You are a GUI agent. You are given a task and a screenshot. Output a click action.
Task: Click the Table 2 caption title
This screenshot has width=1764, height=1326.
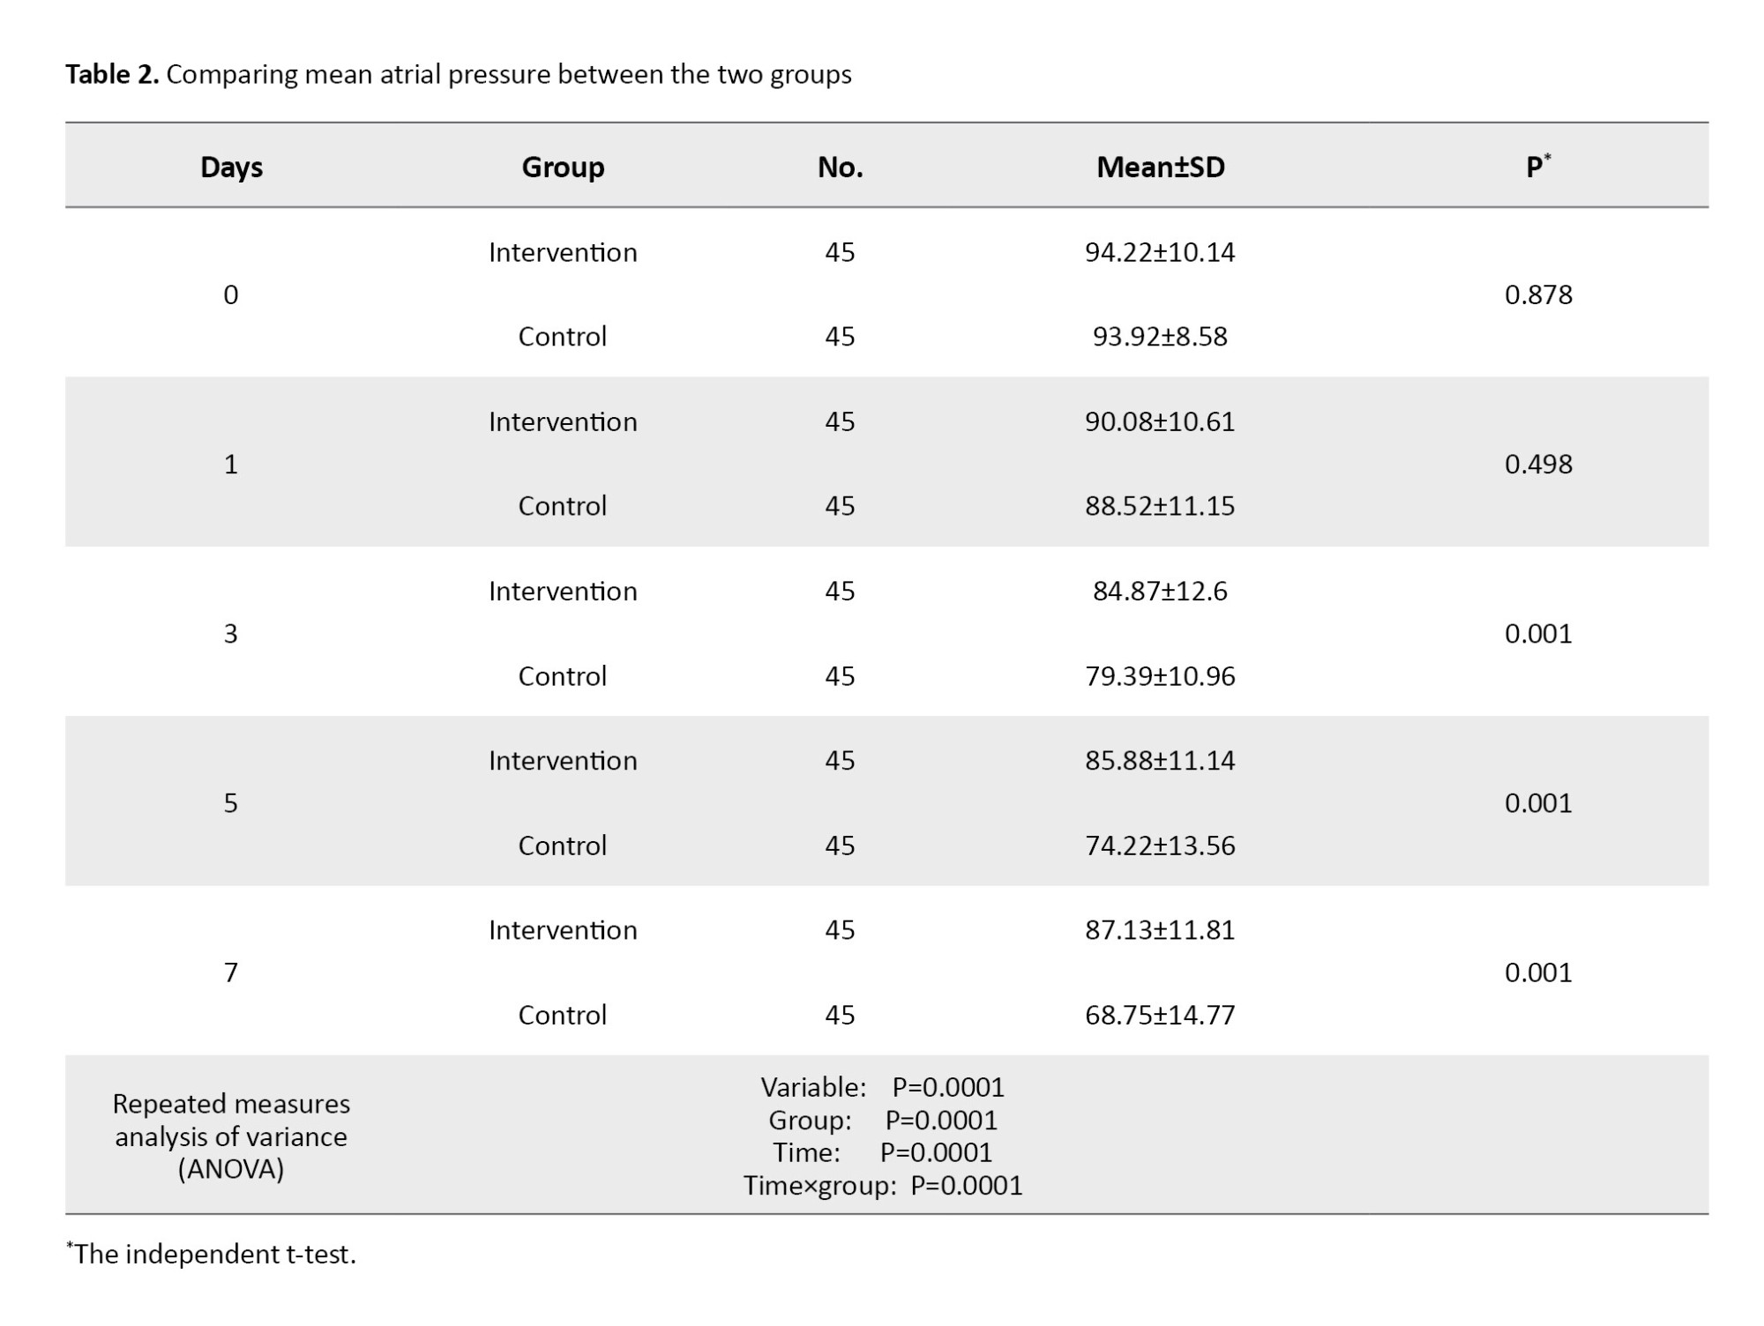pyautogui.click(x=458, y=74)
